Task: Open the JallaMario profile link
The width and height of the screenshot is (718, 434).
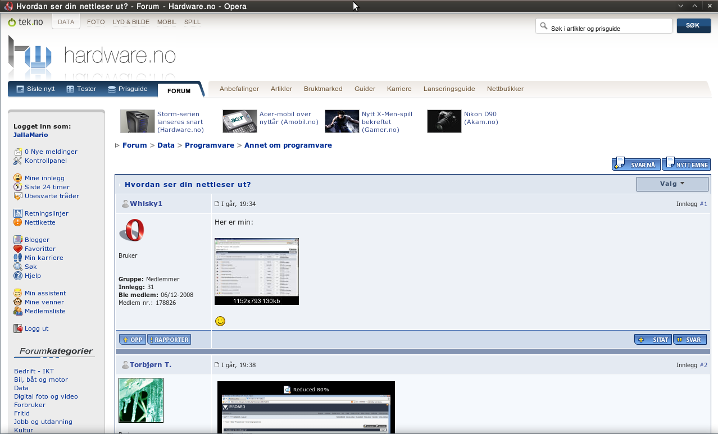Action: tap(31, 135)
